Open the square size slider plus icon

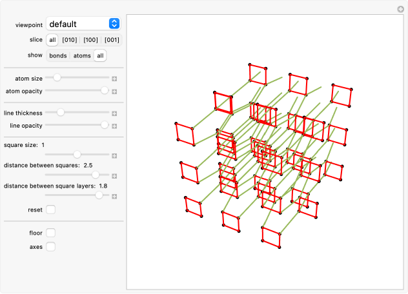[114, 155]
